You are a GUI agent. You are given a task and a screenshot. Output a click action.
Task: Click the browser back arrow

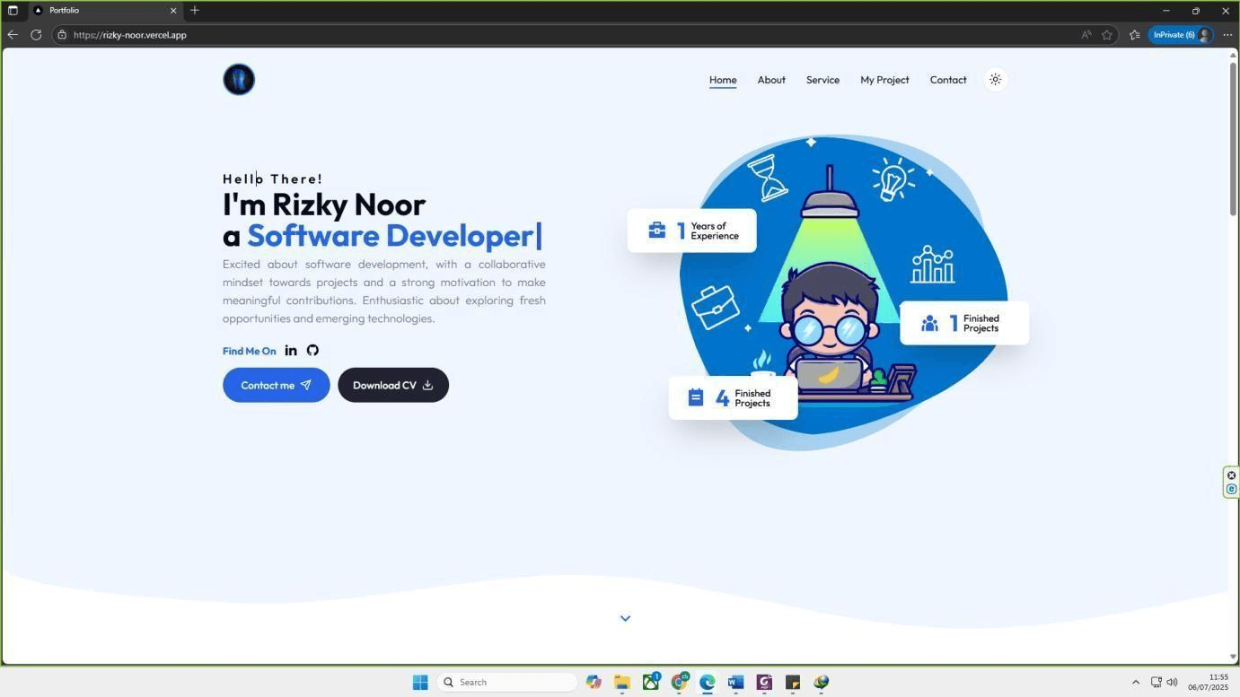tap(13, 35)
